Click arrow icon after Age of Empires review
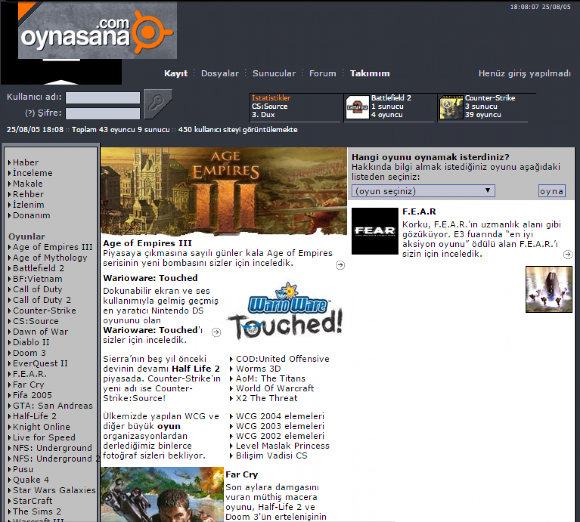This screenshot has height=522, width=580. [x=340, y=265]
